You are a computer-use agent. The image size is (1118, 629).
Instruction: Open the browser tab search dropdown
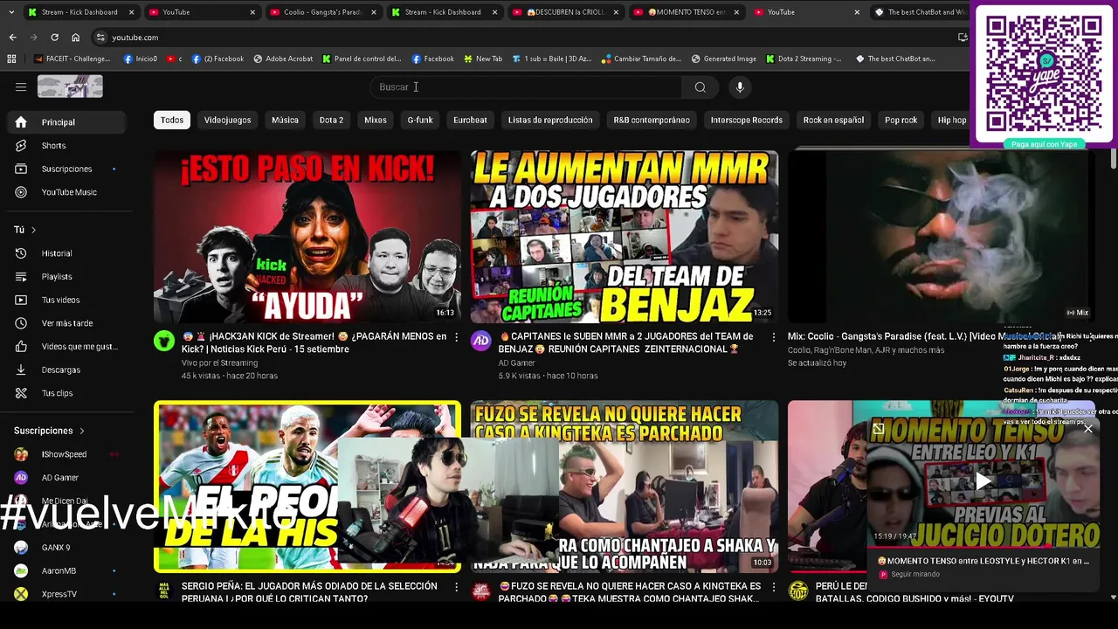[x=10, y=12]
